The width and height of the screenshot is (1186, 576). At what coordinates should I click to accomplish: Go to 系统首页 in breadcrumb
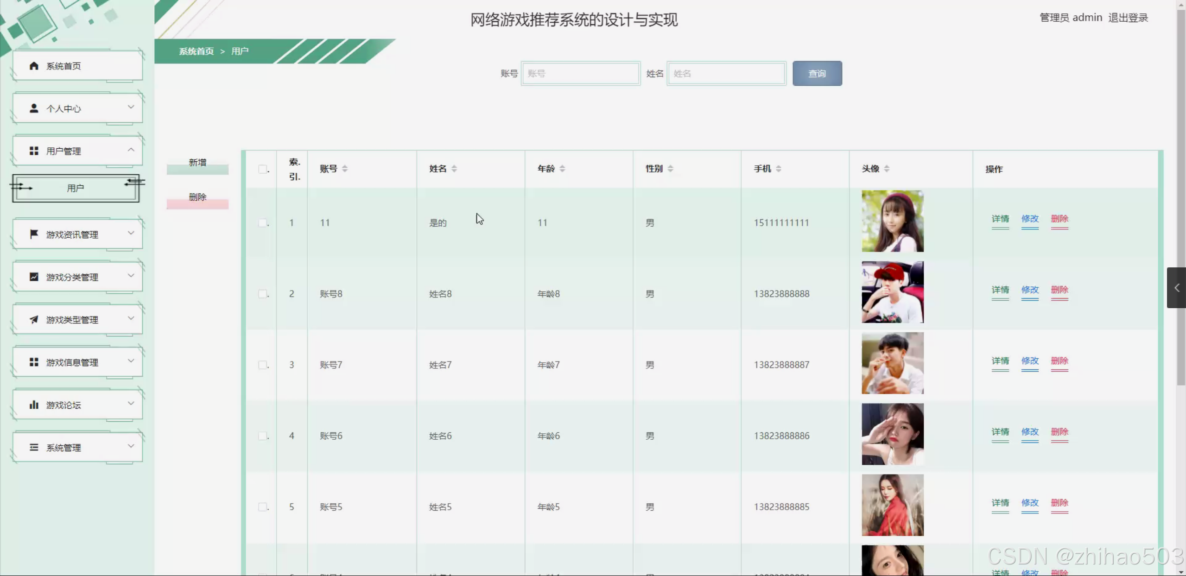(197, 51)
